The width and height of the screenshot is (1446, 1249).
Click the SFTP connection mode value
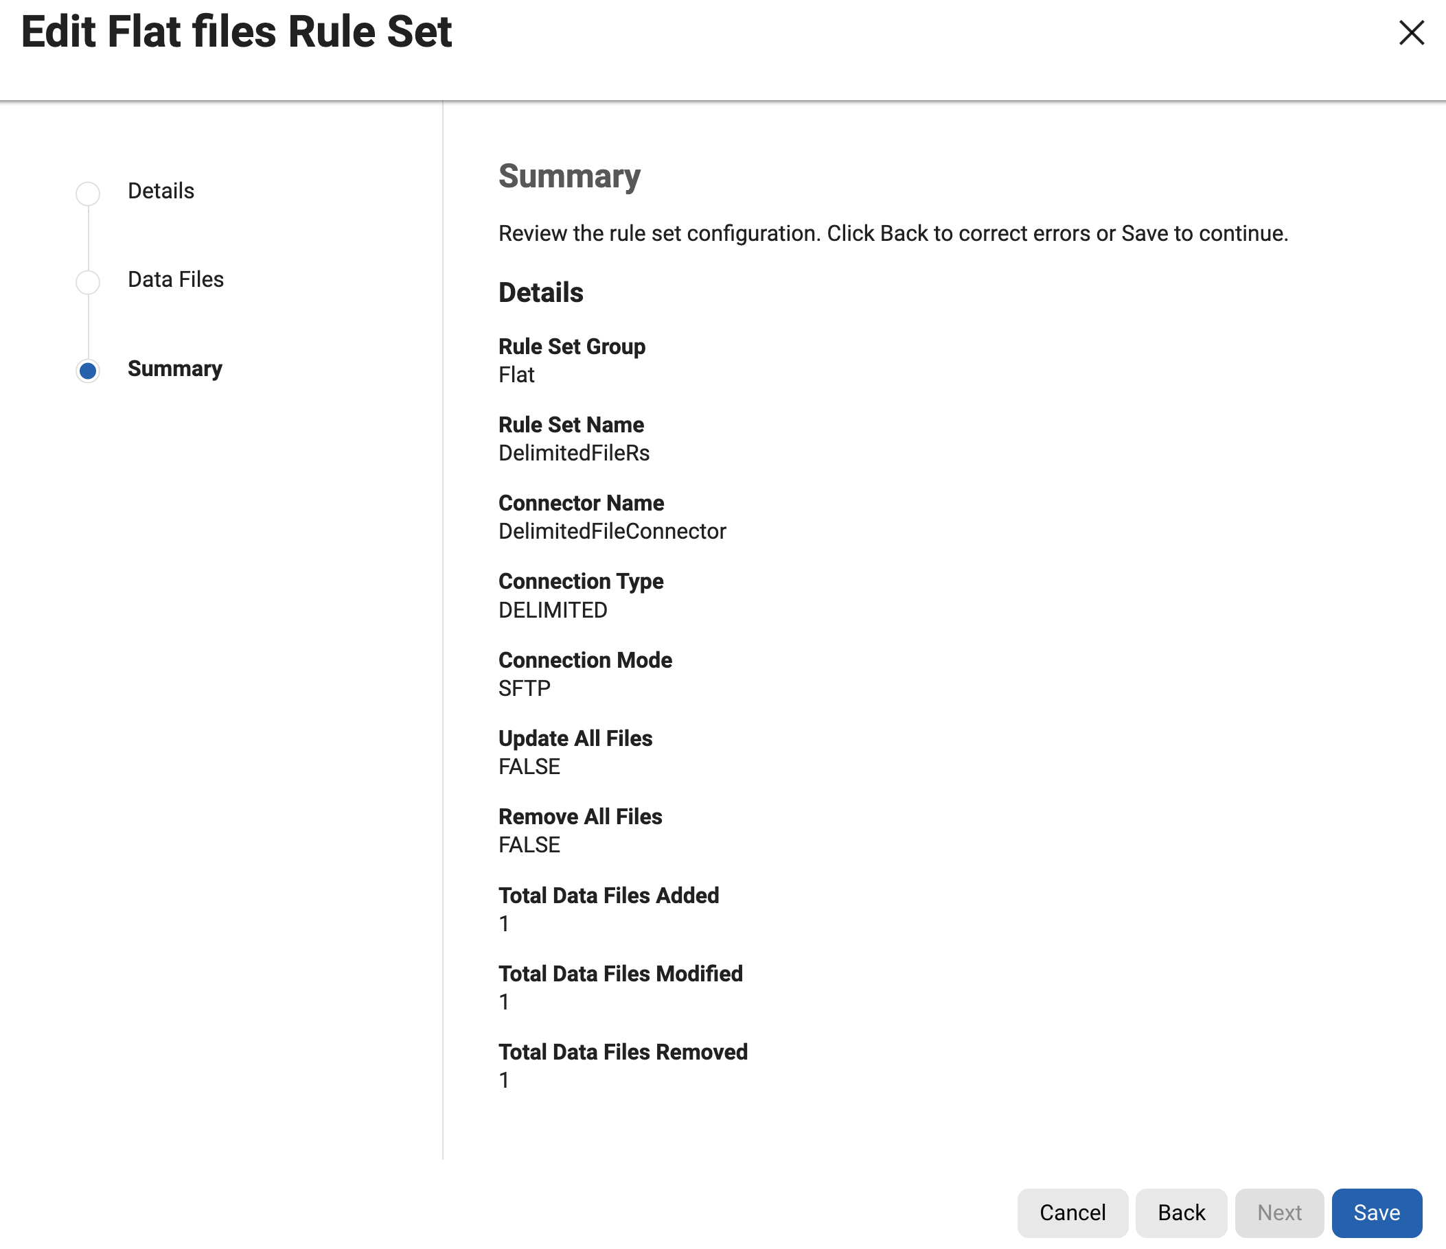click(x=524, y=688)
